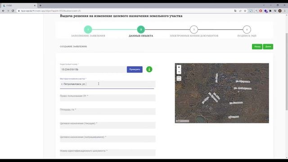This screenshot has height=162, width=288.
Task: Open the tab search chevron
Action: (264, 5)
